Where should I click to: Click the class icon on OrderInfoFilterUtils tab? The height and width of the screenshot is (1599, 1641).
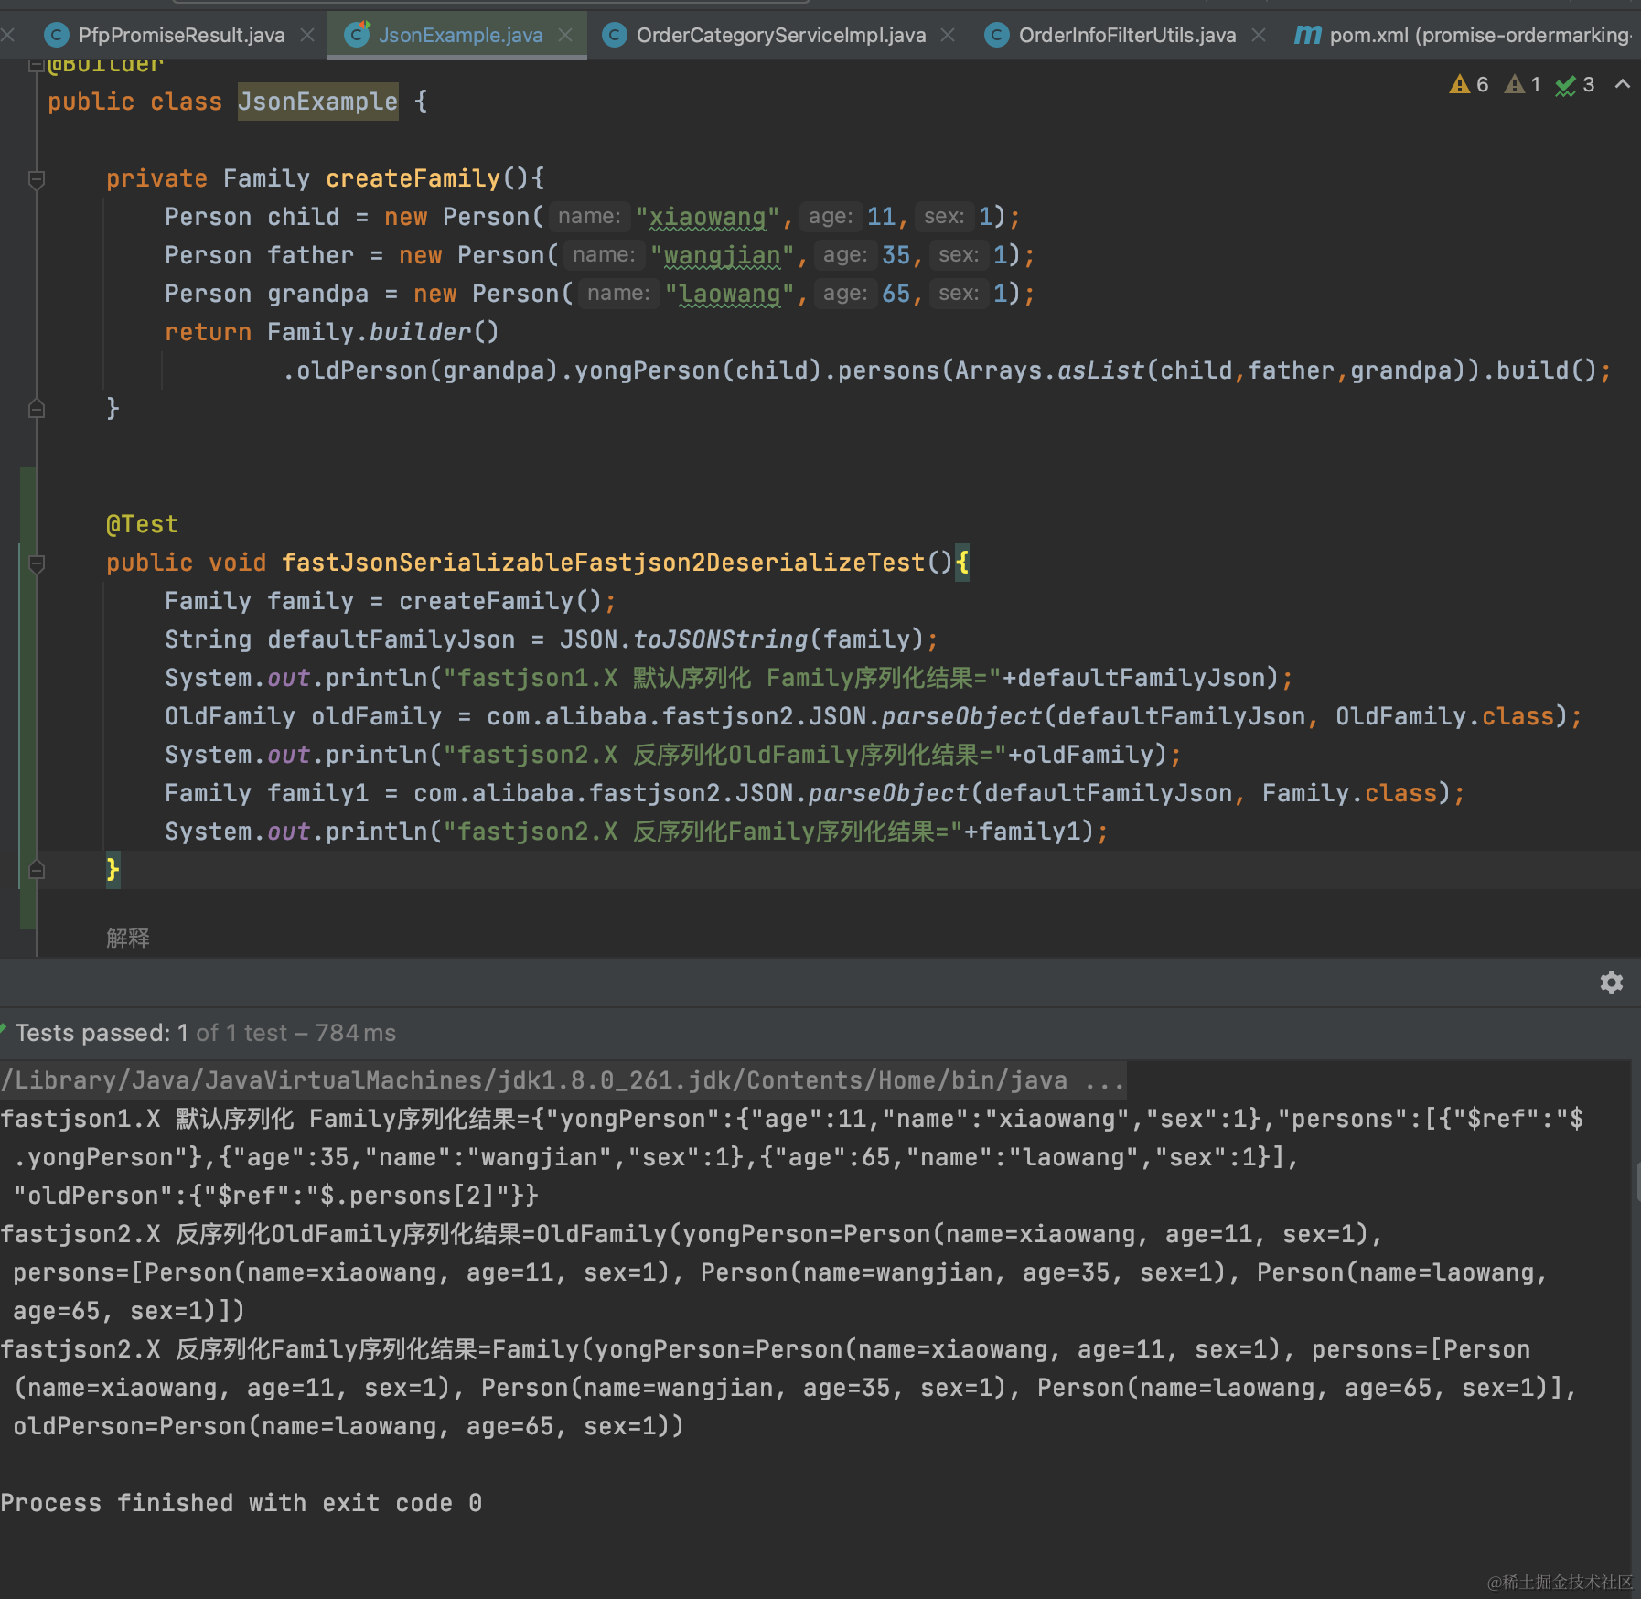[997, 35]
